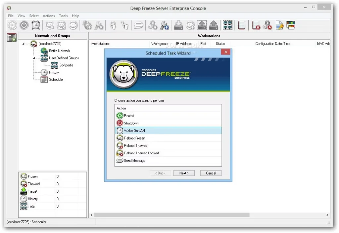Open the Actions menu
339x233 pixels.
49,16
